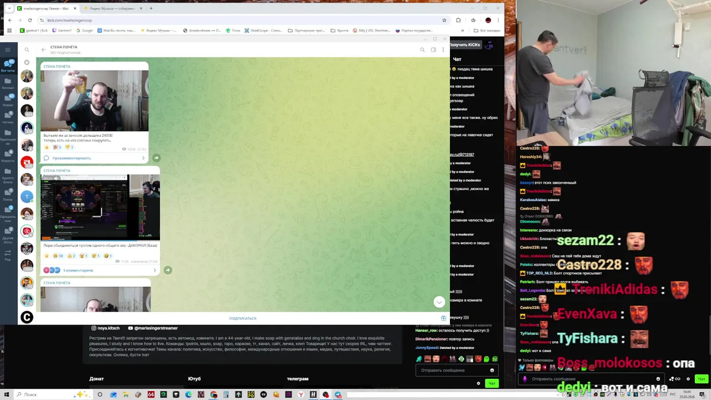Open the red avatar chat in list
This screenshot has height=400, width=711.
tap(27, 162)
